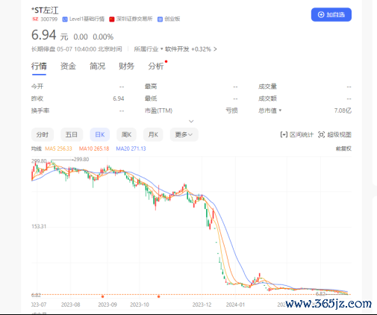This screenshot has width=377, height=315.
Task: Click the China flag exchange icon
Action: 112,19
